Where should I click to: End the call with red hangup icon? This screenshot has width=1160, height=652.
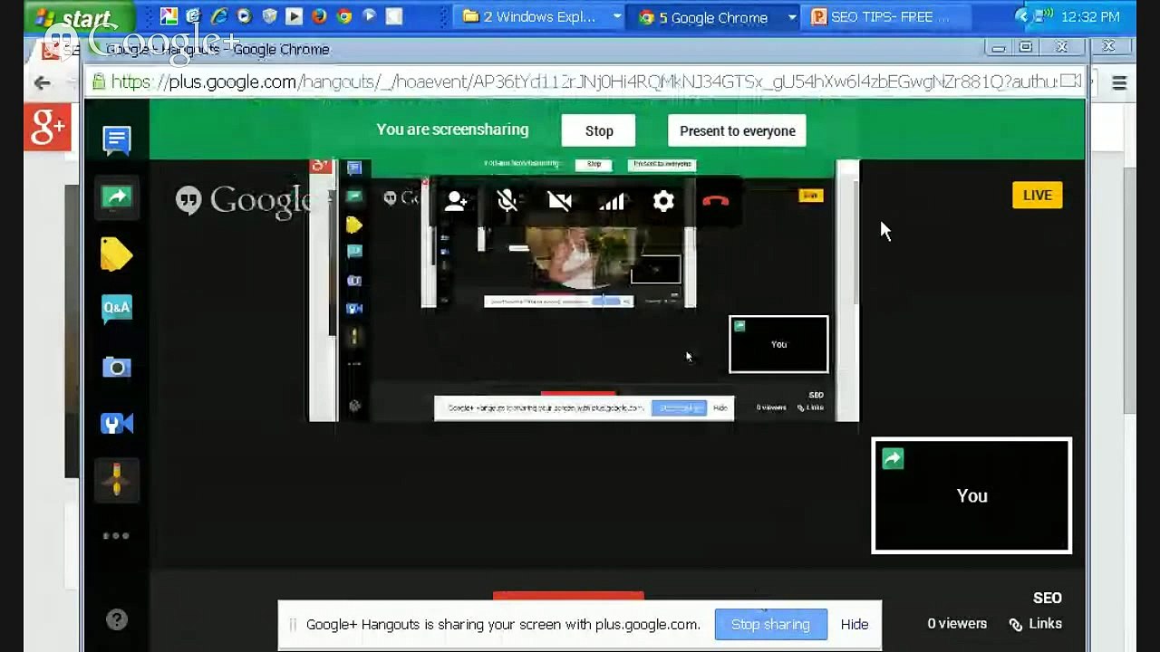coord(715,201)
